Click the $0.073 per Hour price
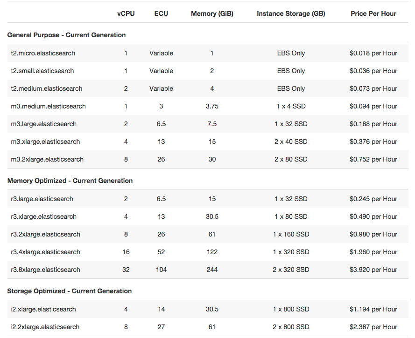The image size is (415, 338). (x=373, y=88)
